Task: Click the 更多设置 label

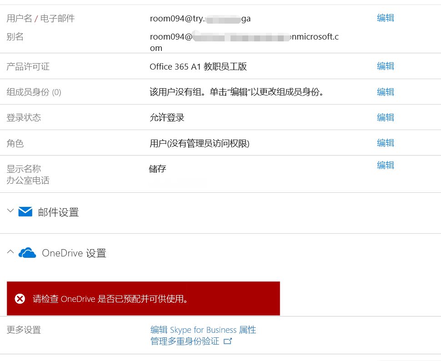Action: tap(24, 330)
